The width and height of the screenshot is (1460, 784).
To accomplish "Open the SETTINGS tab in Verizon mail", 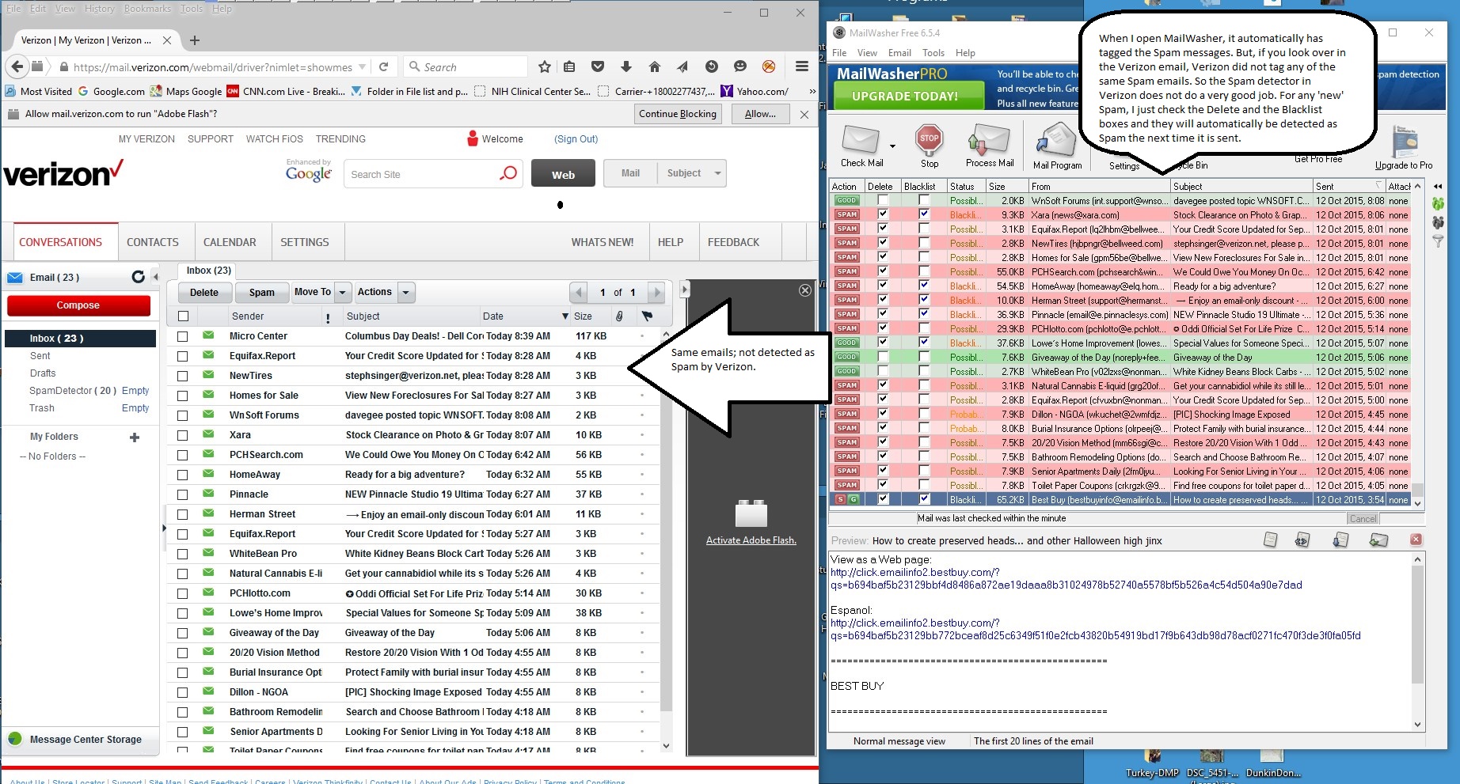I will (x=305, y=242).
